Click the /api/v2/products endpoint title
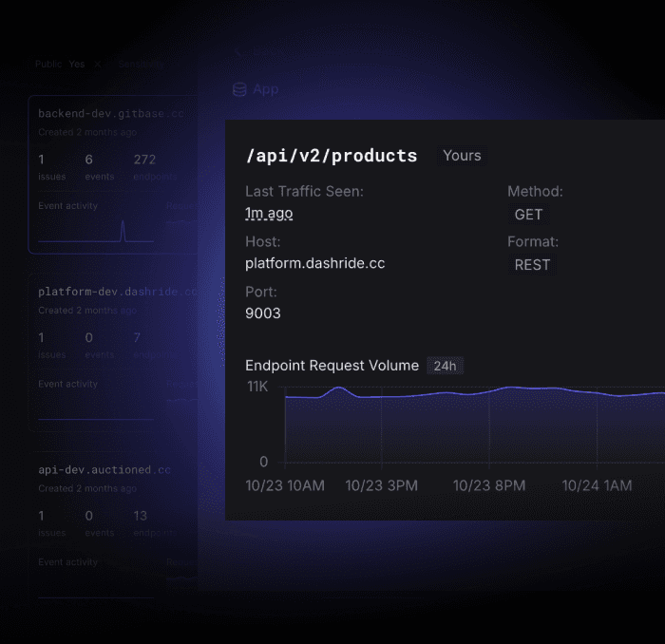 331,156
